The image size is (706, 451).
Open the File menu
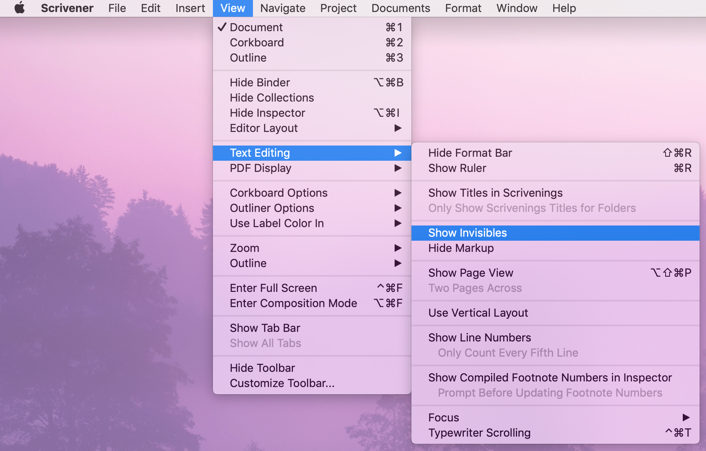(x=117, y=8)
